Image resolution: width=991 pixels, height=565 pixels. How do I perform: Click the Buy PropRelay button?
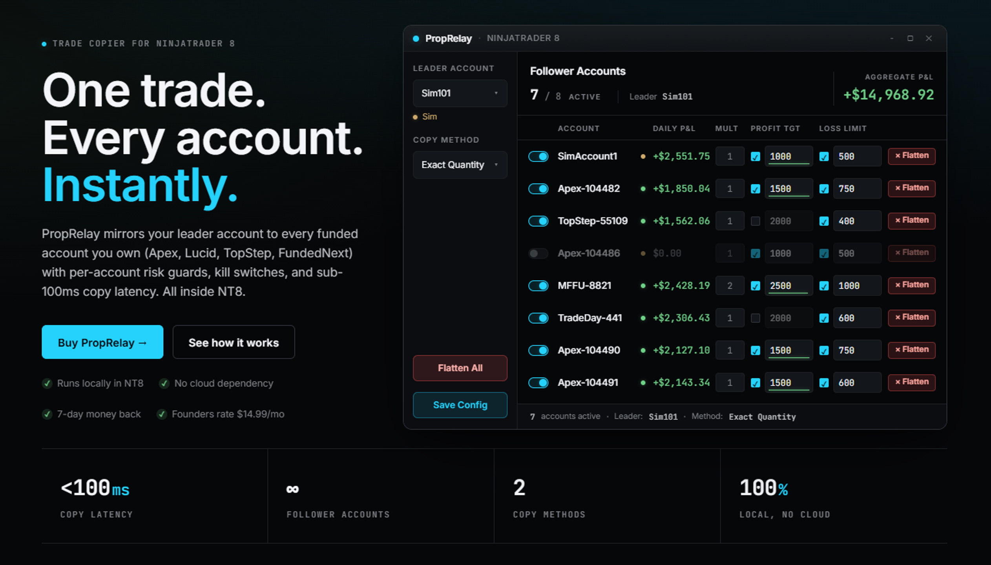click(x=102, y=342)
